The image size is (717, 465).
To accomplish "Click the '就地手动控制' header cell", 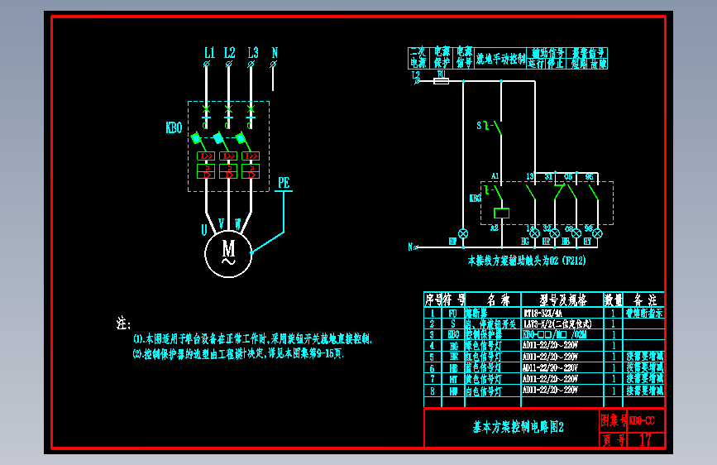I will click(500, 59).
